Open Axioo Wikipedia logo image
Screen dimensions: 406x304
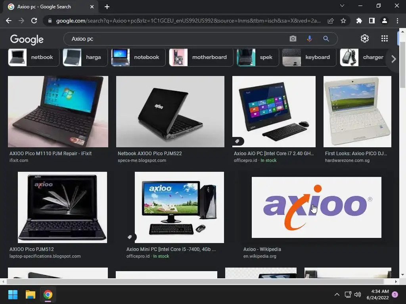click(x=316, y=207)
